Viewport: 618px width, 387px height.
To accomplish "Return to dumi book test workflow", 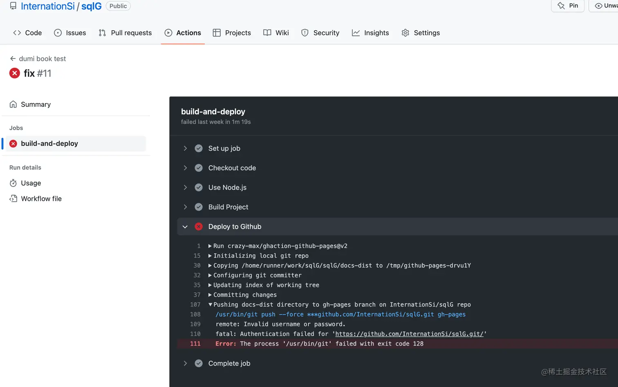I will click(42, 59).
